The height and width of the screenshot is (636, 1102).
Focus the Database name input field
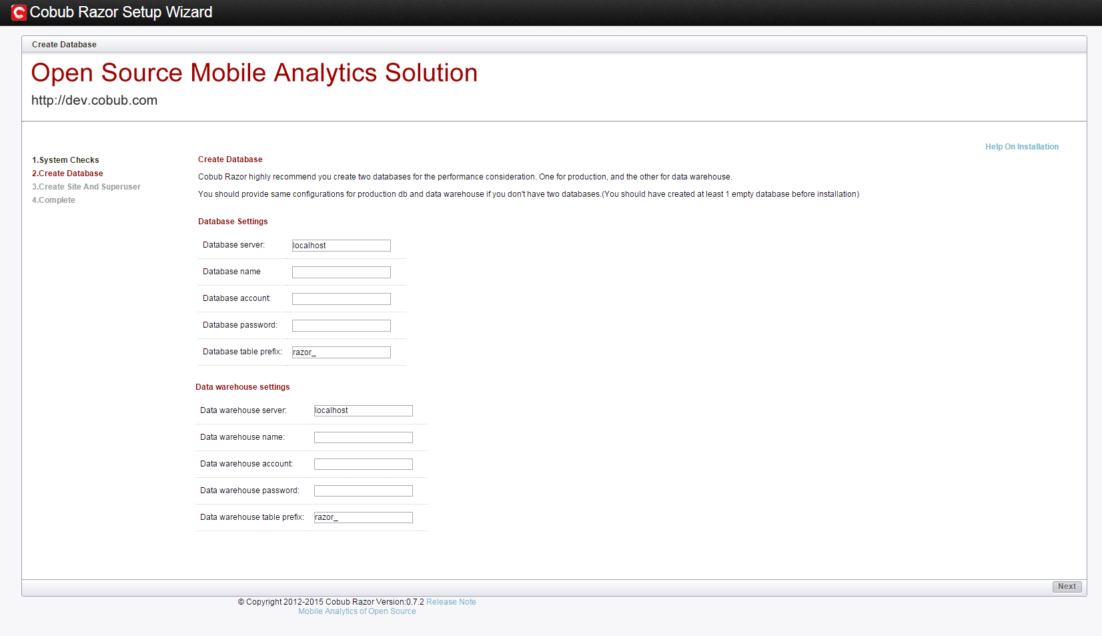341,272
